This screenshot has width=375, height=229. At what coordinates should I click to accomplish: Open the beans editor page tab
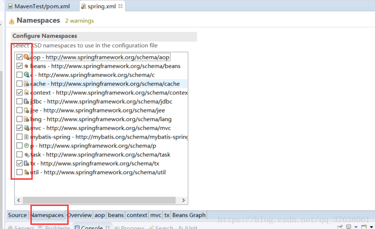(x=116, y=215)
